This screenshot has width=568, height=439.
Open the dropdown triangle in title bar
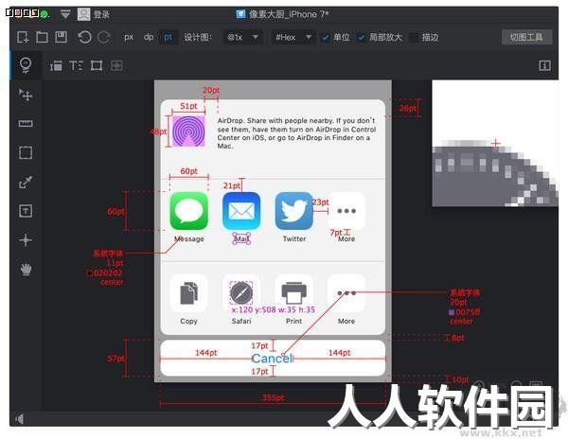click(65, 14)
